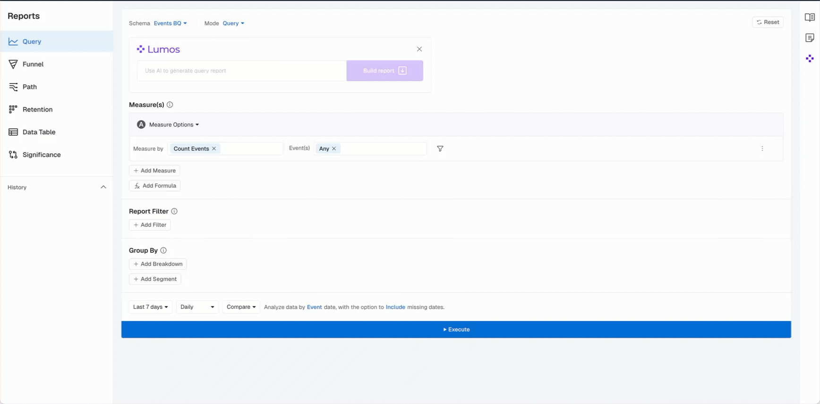Close the Lumos AI panel
820x404 pixels.
pos(419,49)
